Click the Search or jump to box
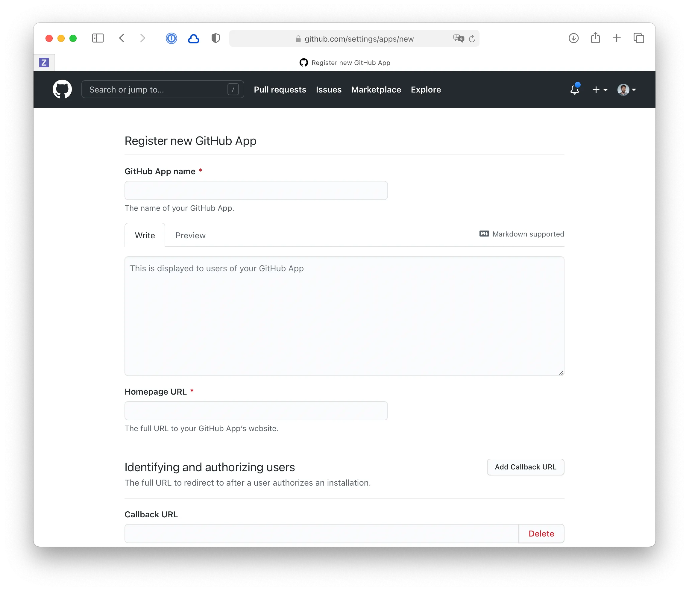 [x=163, y=90]
